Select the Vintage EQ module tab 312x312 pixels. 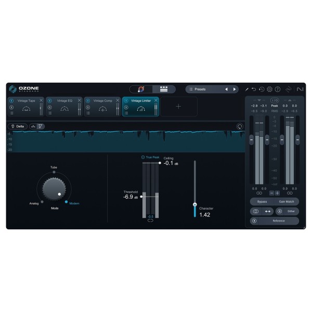[64, 107]
